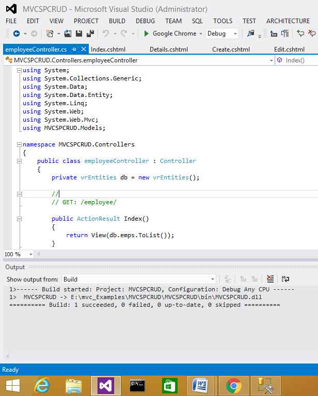Open the PROJECT menu
This screenshot has height=396, width=318.
(x=86, y=21)
